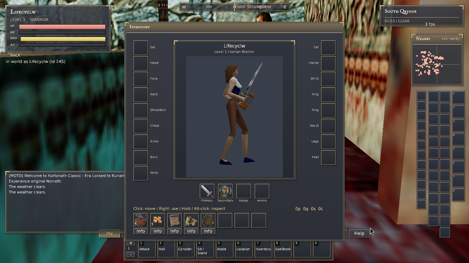Click Info under the water flask

141,231
